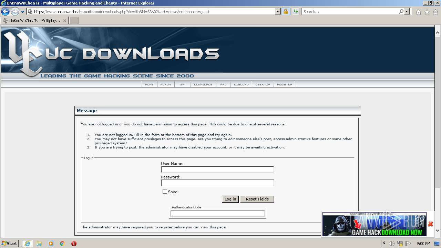Open the red antivirus taskbar icon
441x248 pixels.
pos(74,244)
